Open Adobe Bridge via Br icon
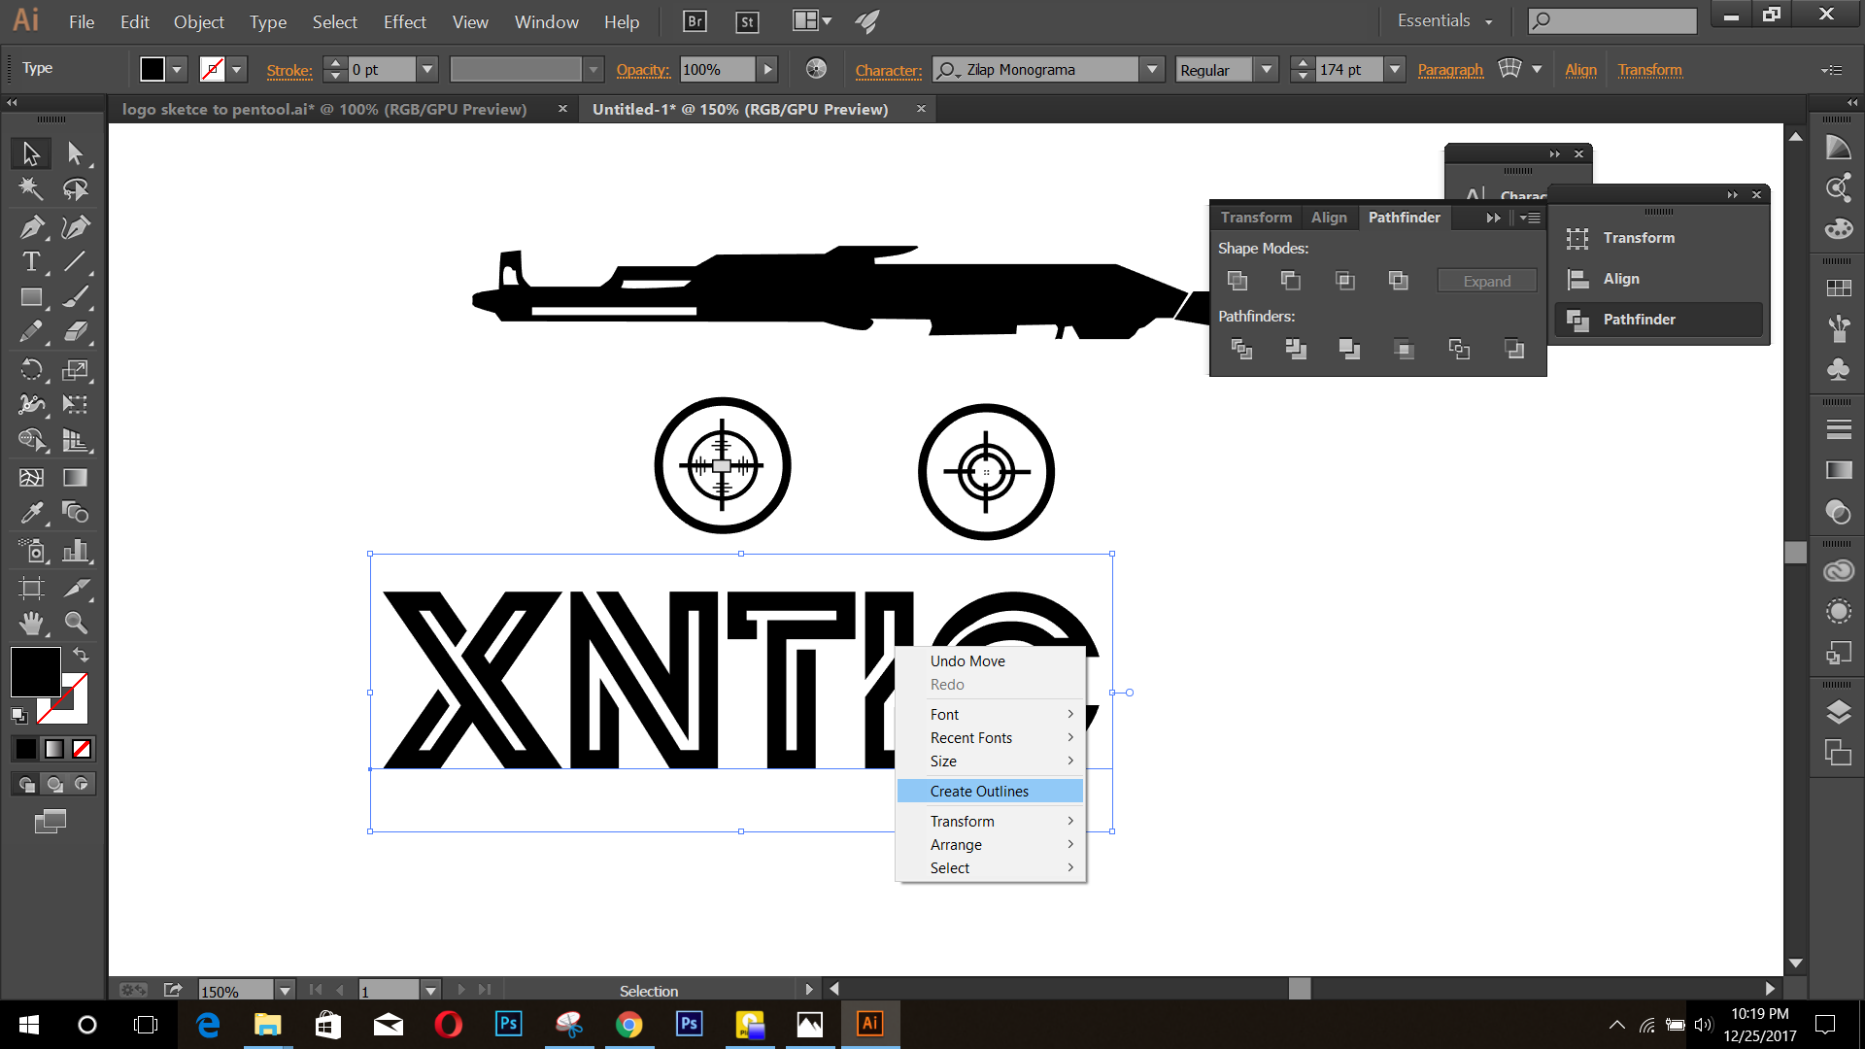 (695, 21)
